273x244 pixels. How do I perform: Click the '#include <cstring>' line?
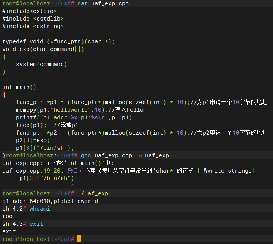(x=33, y=27)
